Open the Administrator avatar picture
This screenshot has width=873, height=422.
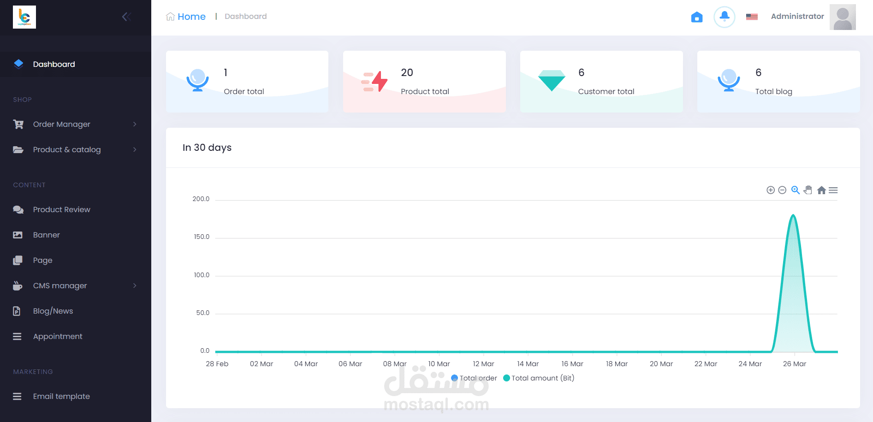click(843, 17)
